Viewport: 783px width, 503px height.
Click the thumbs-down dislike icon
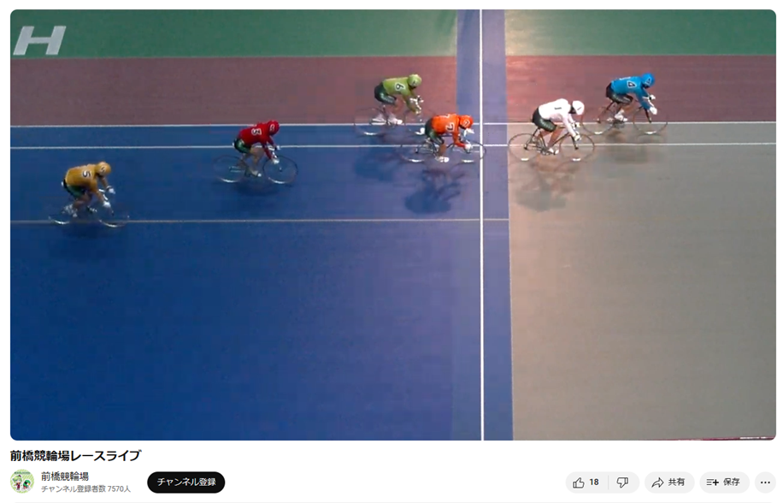coord(622,482)
